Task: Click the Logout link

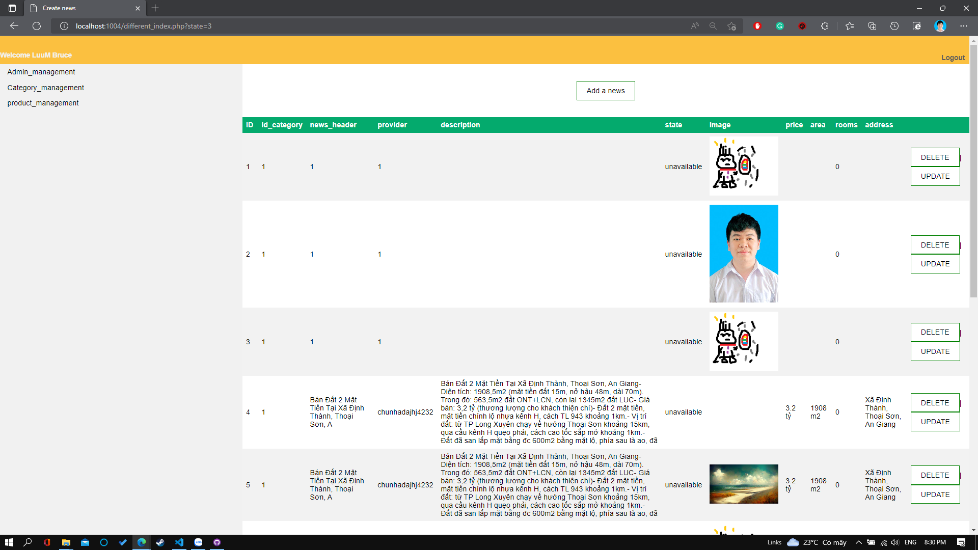Action: [x=953, y=58]
